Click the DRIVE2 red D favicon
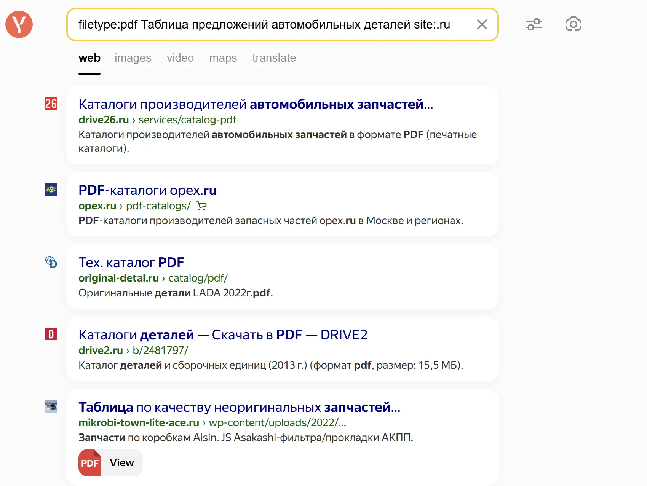Viewport: 647px width, 486px height. (51, 334)
